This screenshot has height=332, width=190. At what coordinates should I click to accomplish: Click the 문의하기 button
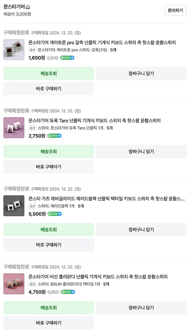(175, 10)
